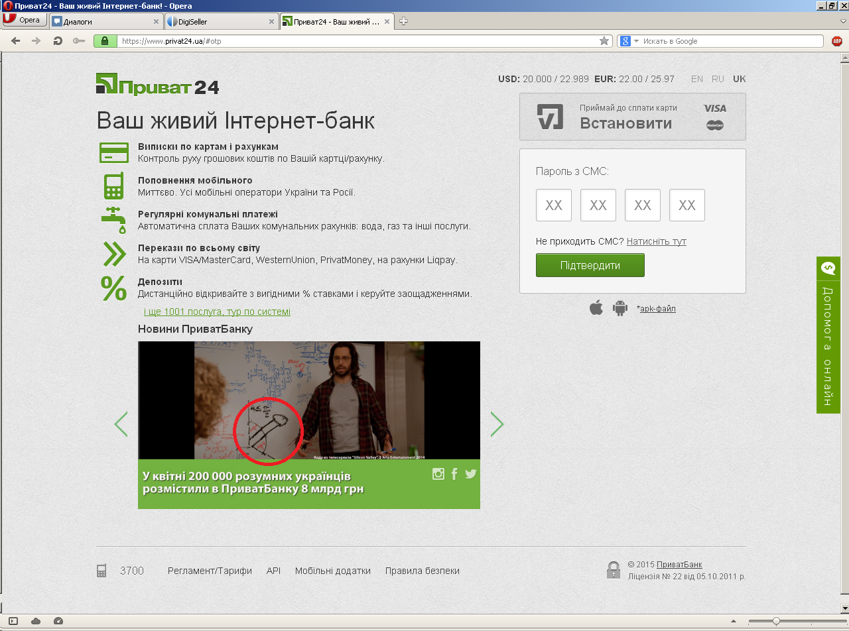Open the Google search engine dropdown

pos(629,41)
